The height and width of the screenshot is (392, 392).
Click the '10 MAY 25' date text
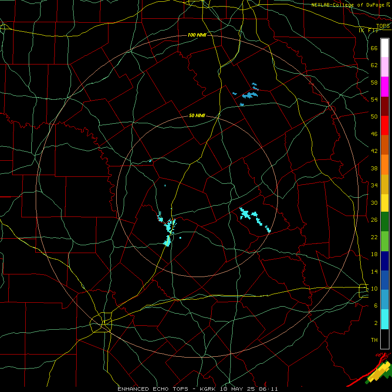238,389
